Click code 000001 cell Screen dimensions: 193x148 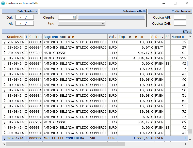pyautogui.click(x=36, y=58)
